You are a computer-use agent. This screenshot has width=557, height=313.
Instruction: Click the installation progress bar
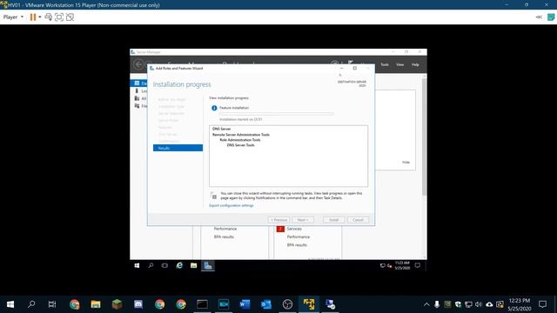pos(277,114)
